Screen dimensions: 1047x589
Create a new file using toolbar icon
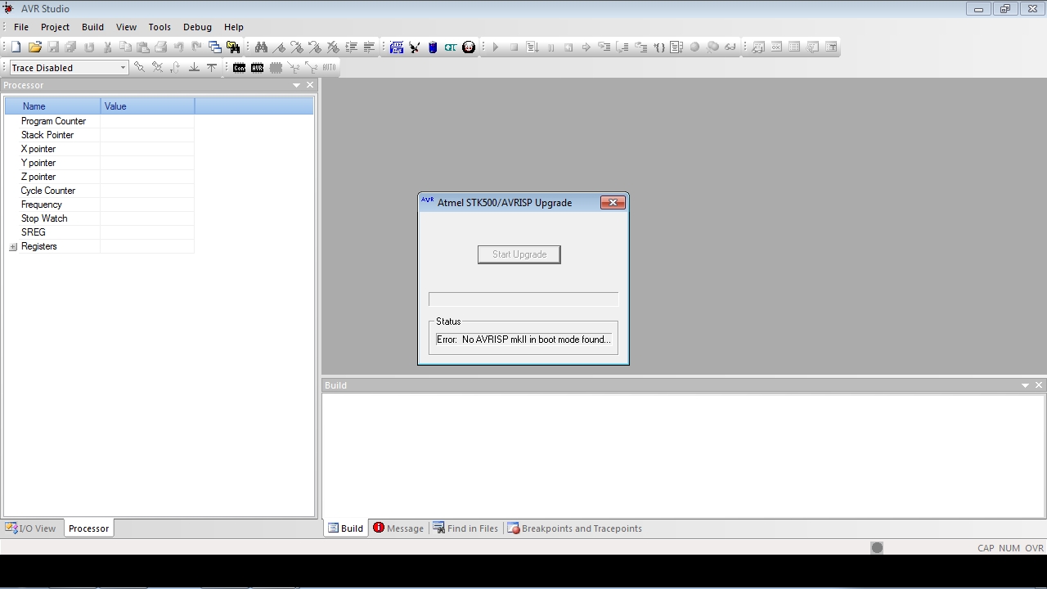tap(16, 47)
